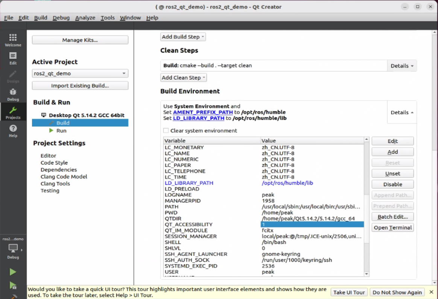
Task: Select the QT_IM_MODULE variable row
Action: coord(264,230)
